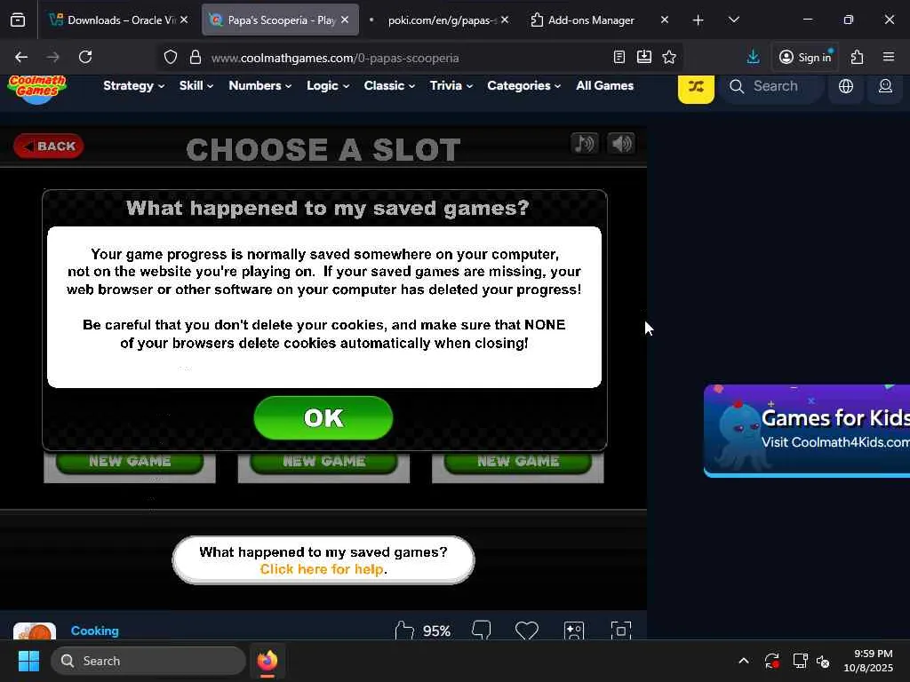Toggle reader view icon

point(619,57)
